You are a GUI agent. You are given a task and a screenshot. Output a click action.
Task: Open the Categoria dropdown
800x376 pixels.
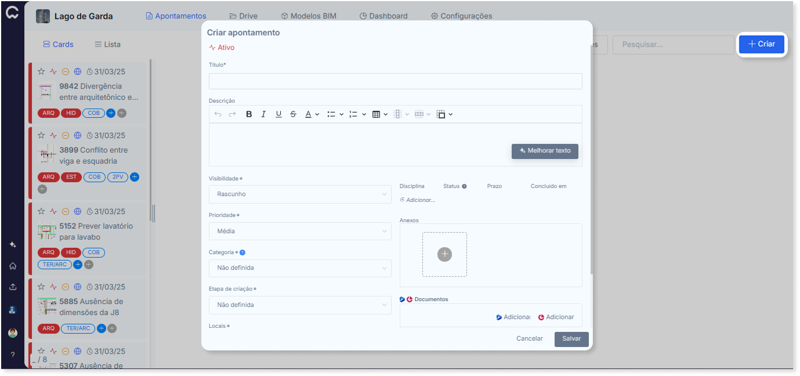(x=300, y=268)
